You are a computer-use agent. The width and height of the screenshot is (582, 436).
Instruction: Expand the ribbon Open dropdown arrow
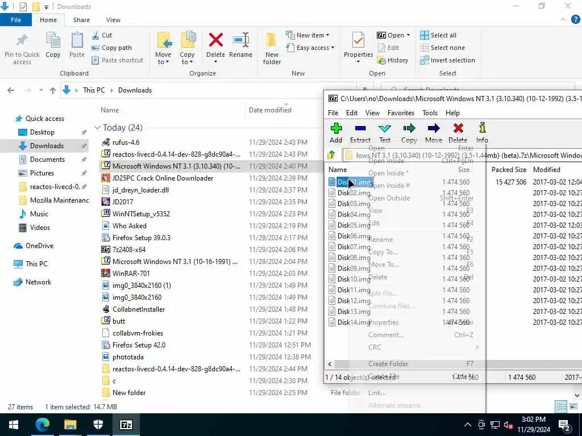pos(408,35)
